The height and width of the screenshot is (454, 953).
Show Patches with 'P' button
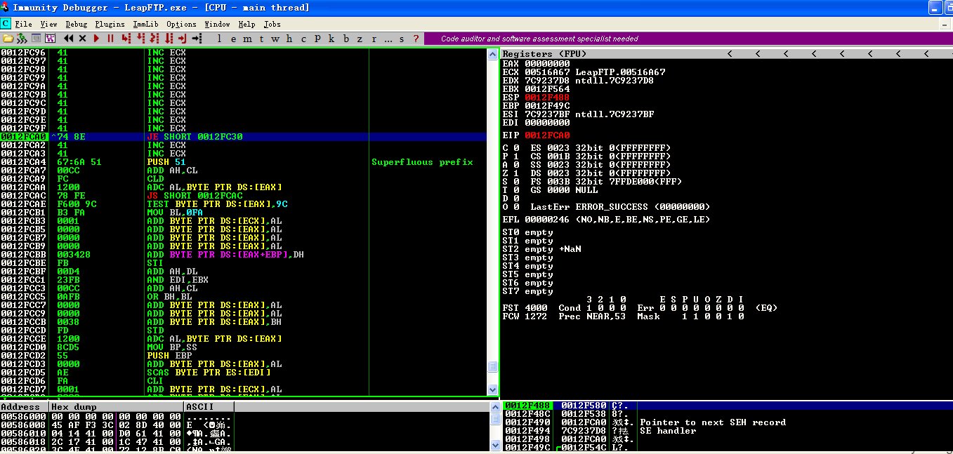click(x=317, y=38)
